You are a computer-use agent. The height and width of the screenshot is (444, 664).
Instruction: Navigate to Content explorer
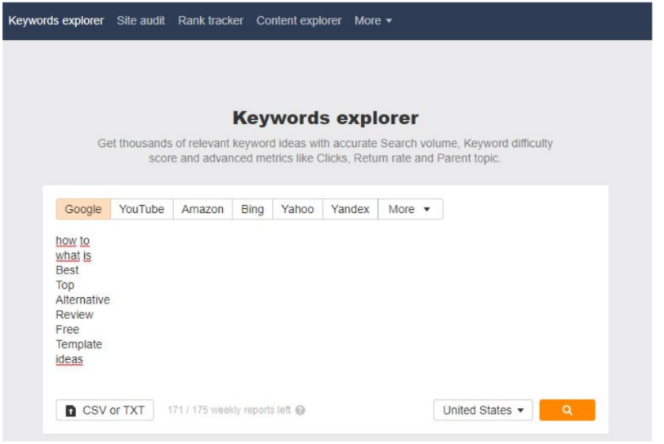(x=299, y=20)
